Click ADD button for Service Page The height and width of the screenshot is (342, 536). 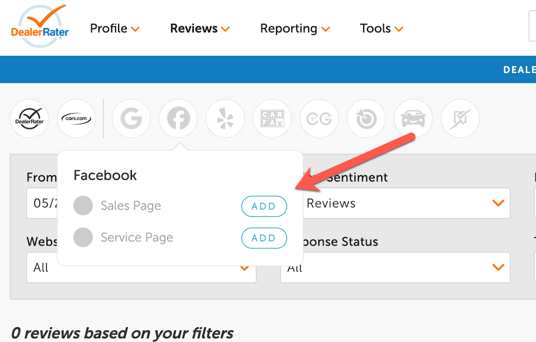pos(264,238)
